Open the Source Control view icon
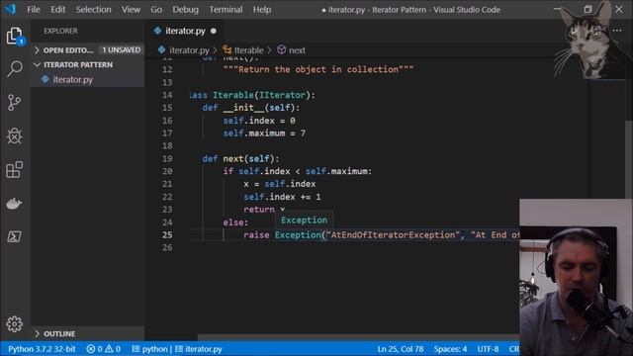 point(14,102)
